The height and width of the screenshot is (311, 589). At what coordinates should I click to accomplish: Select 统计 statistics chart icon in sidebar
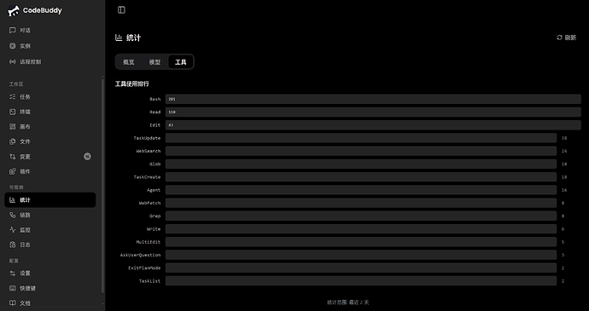tap(13, 200)
